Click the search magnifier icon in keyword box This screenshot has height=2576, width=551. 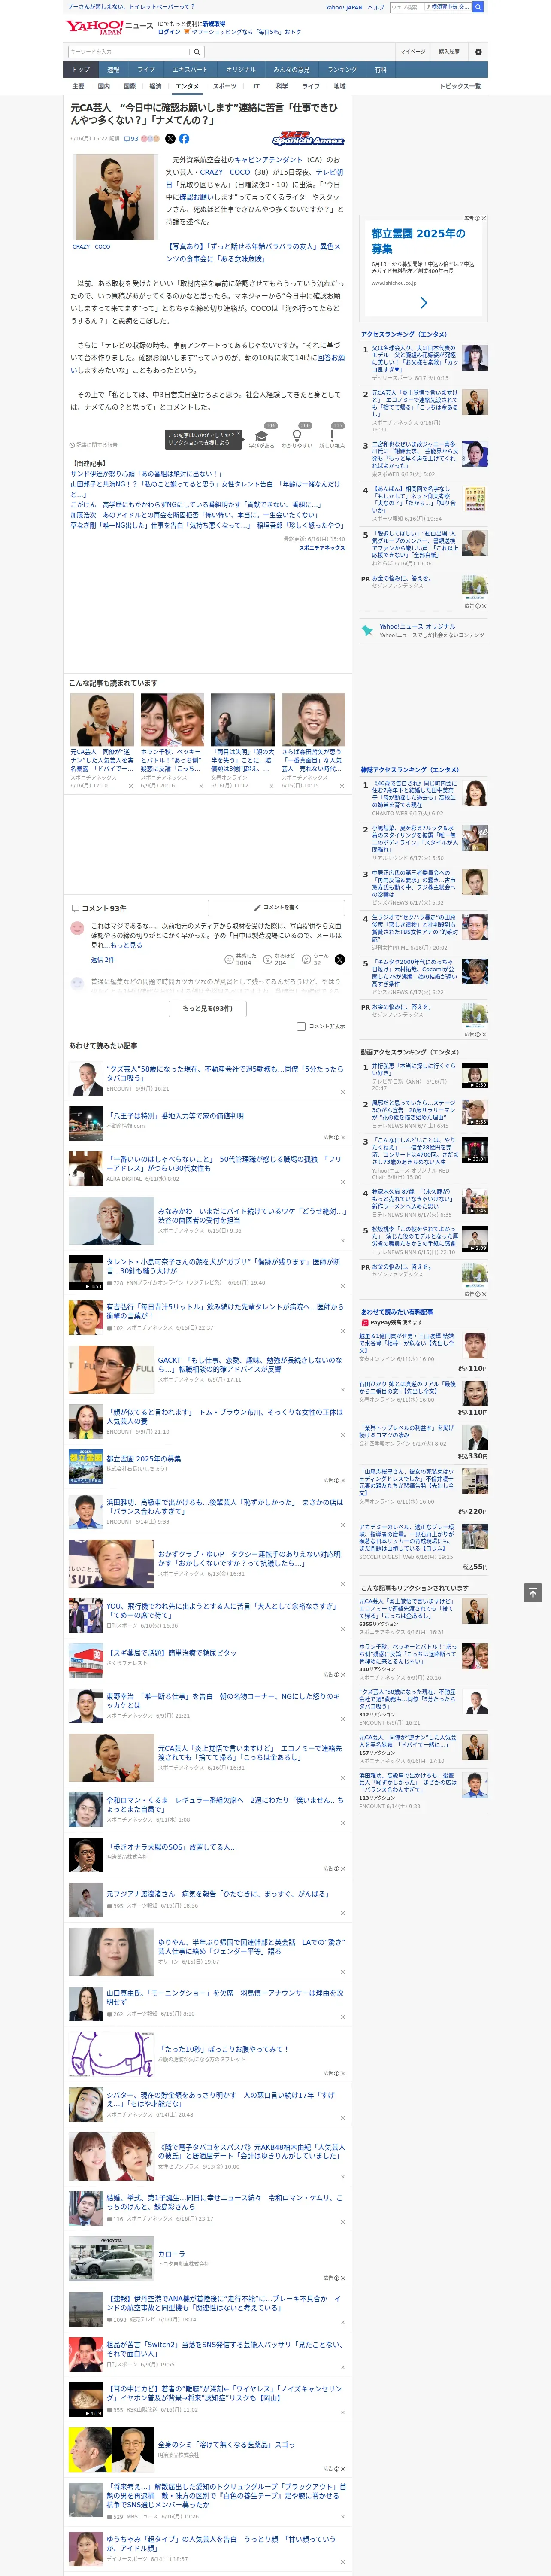[x=197, y=52]
